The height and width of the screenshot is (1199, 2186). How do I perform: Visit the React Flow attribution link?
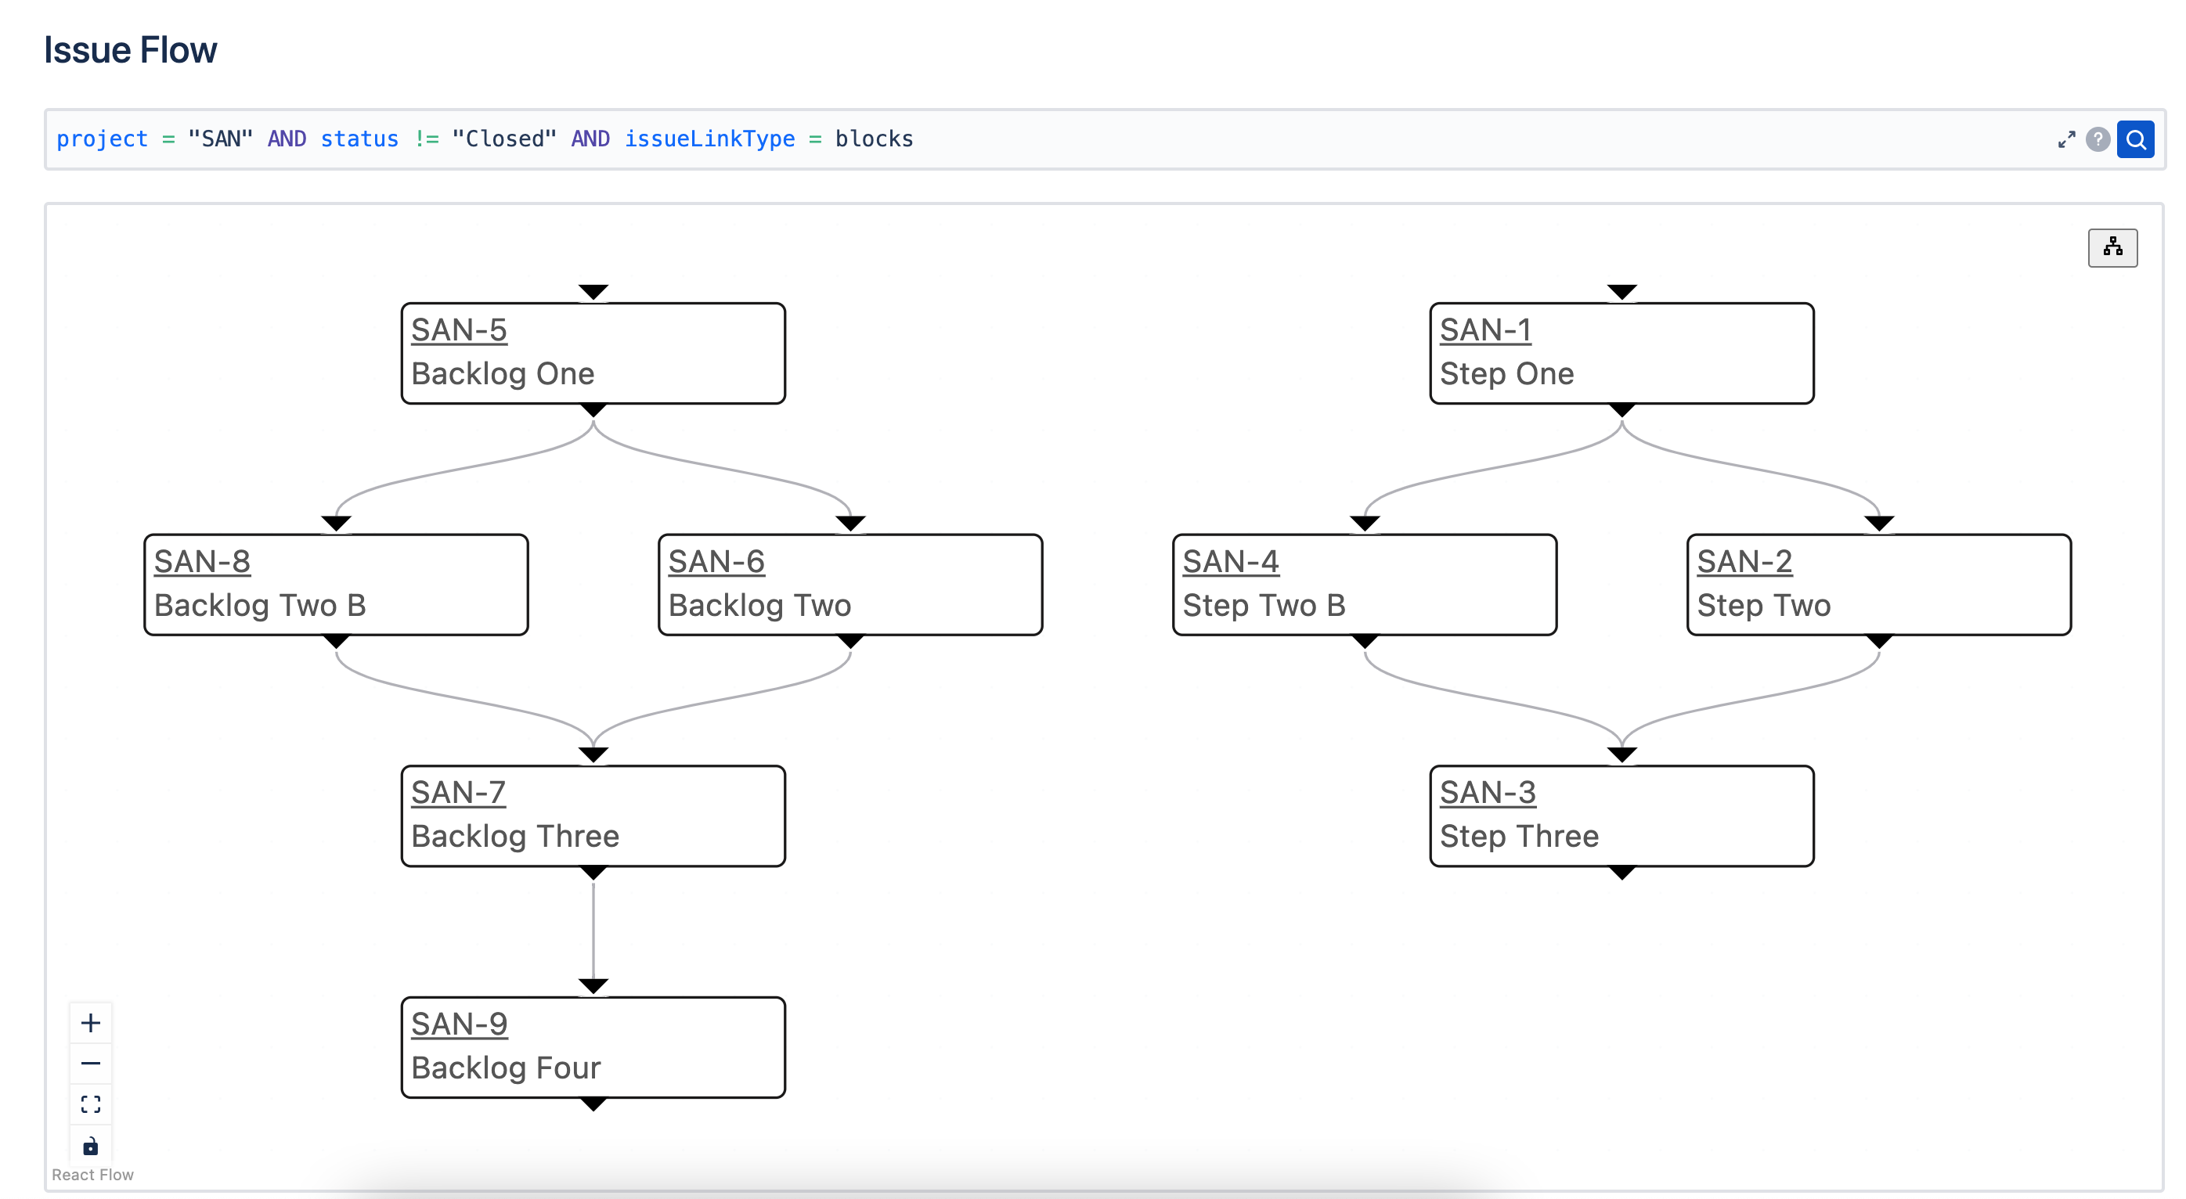click(x=92, y=1175)
